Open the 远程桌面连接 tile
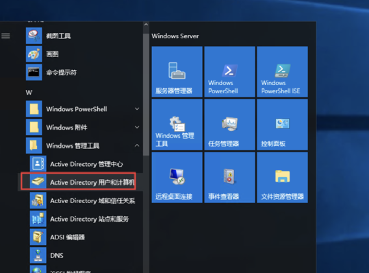This screenshot has height=273, width=369. click(x=177, y=177)
